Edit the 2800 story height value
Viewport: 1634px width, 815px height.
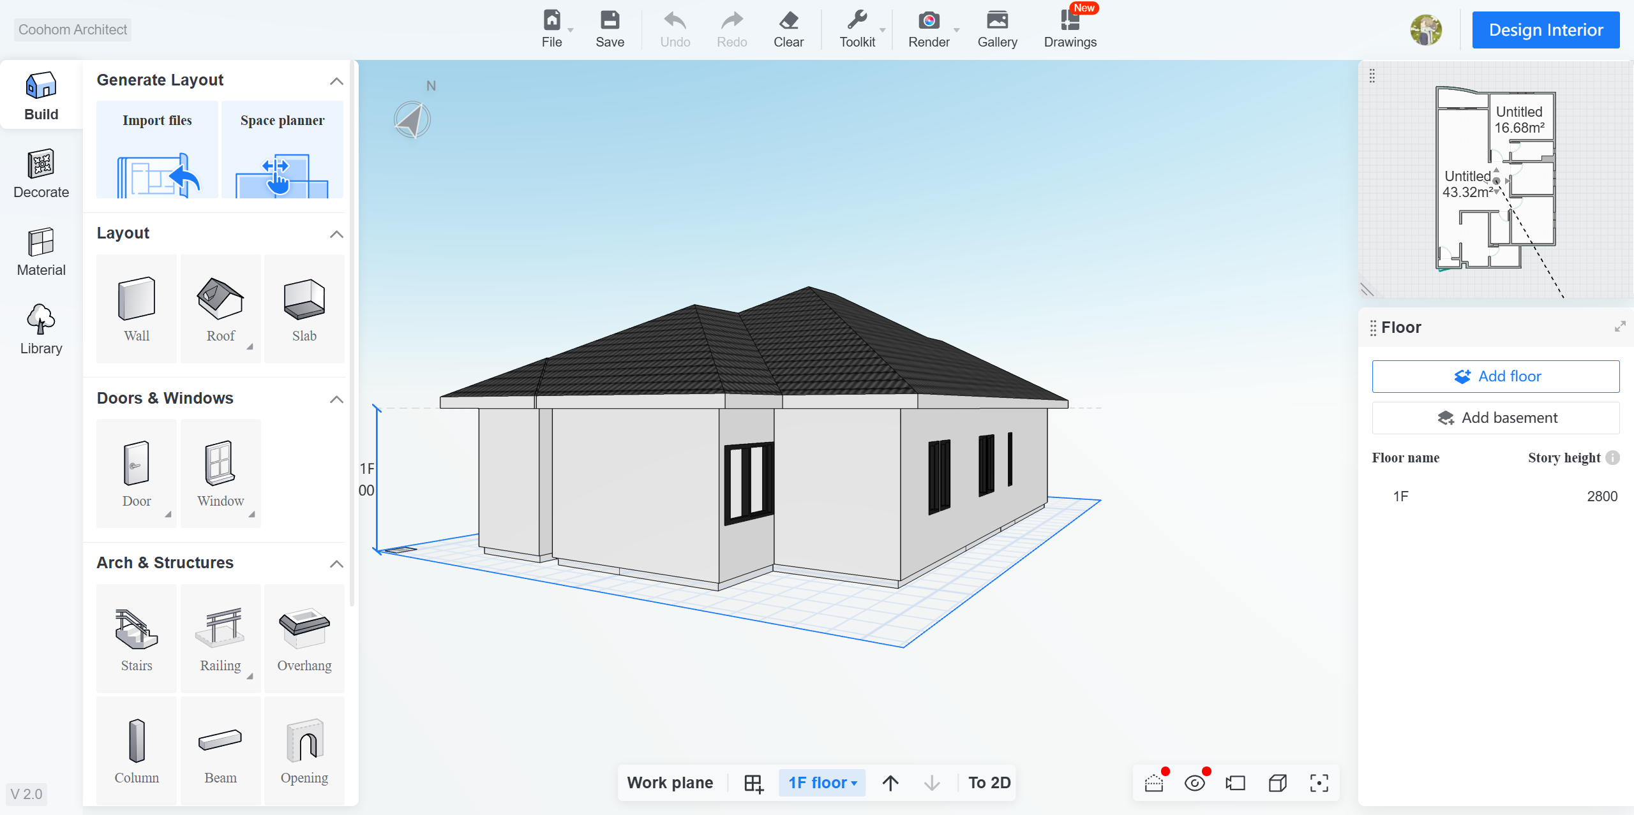pos(1602,496)
